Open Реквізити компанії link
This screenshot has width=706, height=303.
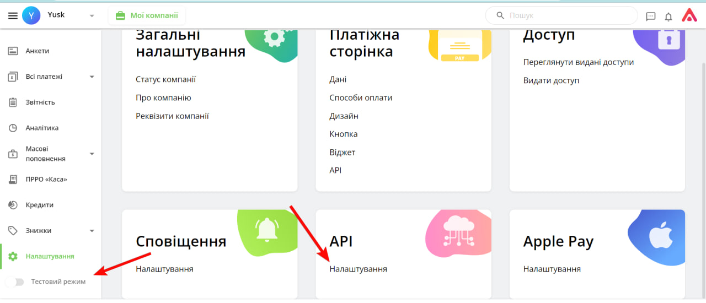coord(172,116)
